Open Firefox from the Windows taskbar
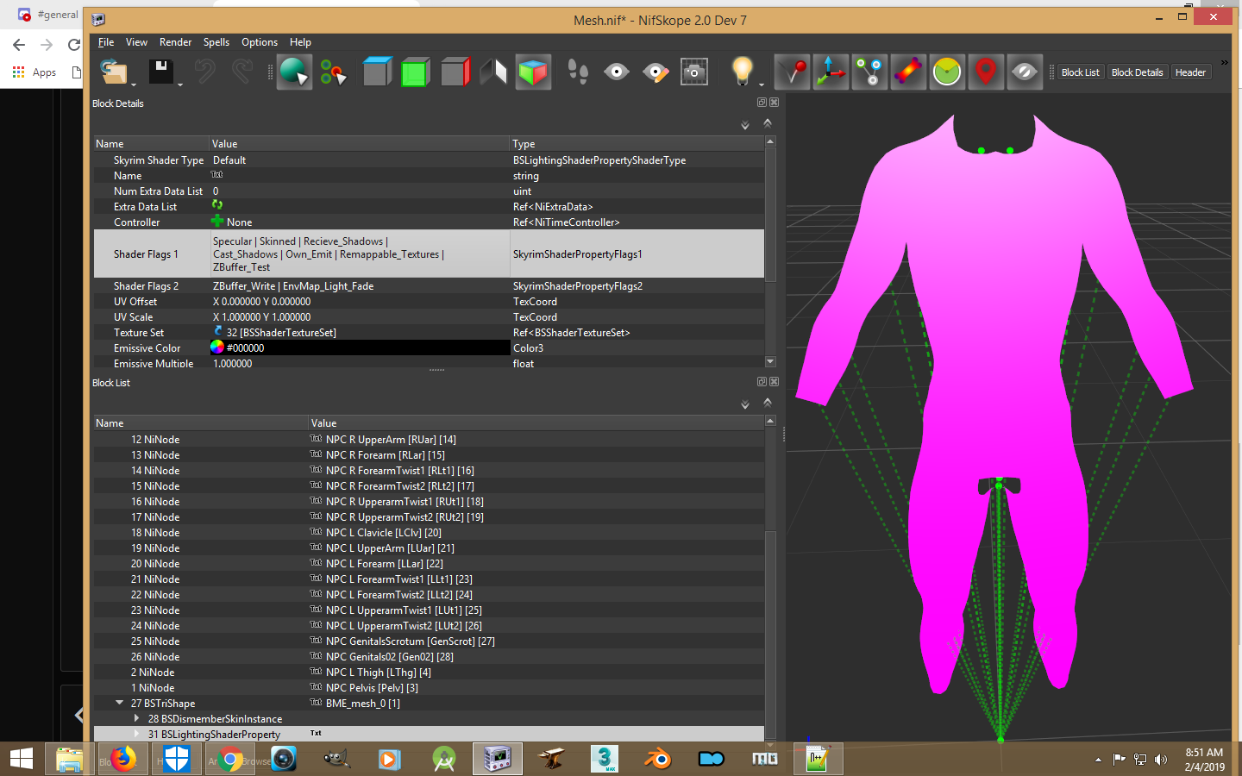Viewport: 1242px width, 776px height. click(x=123, y=759)
